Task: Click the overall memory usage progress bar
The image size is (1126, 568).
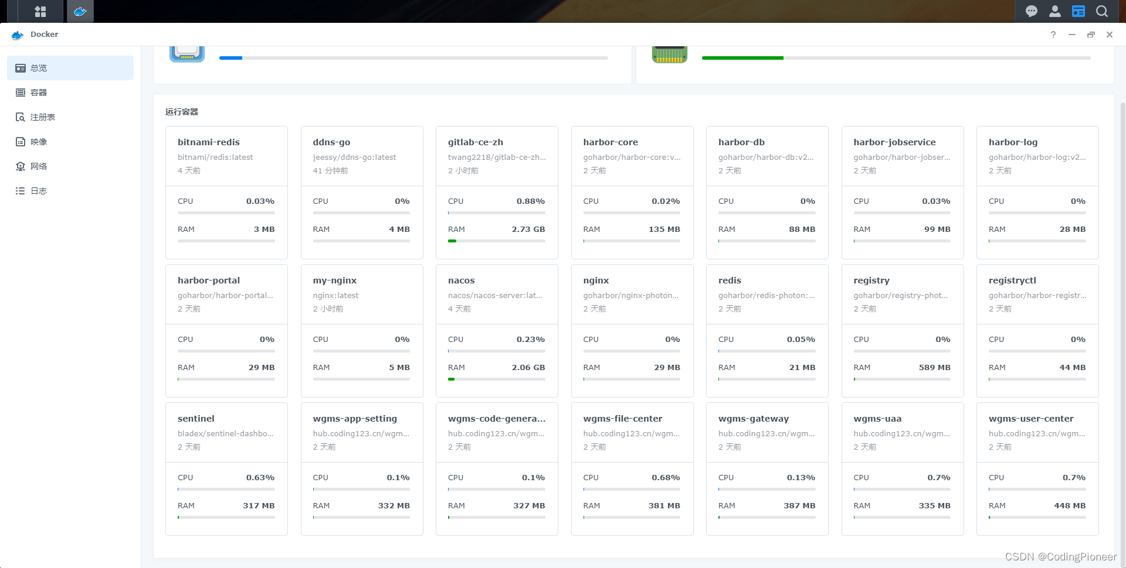Action: click(896, 58)
